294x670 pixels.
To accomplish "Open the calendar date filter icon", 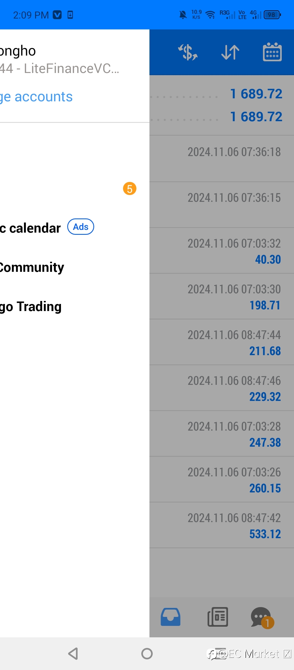I will (x=272, y=52).
